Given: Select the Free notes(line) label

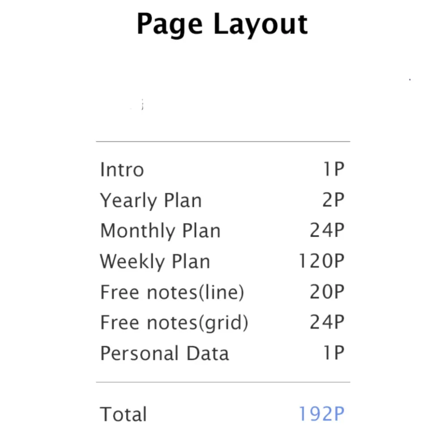Looking at the screenshot, I should tap(172, 292).
